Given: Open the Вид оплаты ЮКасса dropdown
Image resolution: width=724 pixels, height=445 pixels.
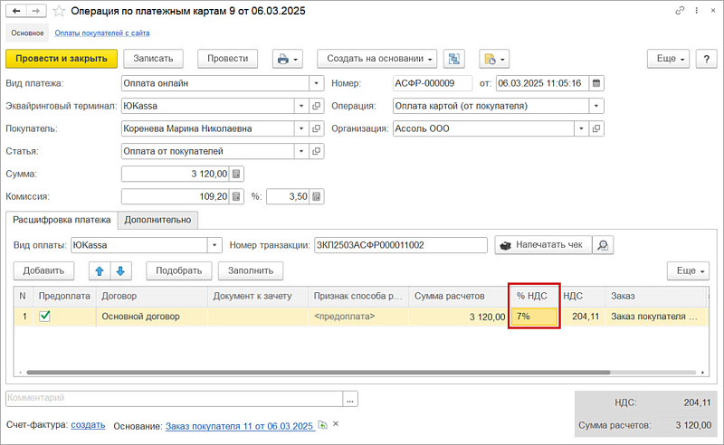Looking at the screenshot, I should pos(214,245).
